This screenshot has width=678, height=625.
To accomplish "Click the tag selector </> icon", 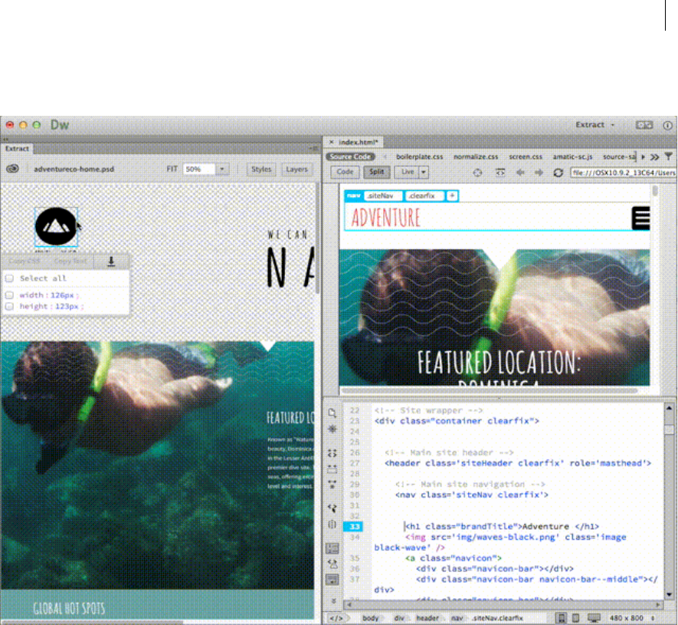I will coord(336,619).
